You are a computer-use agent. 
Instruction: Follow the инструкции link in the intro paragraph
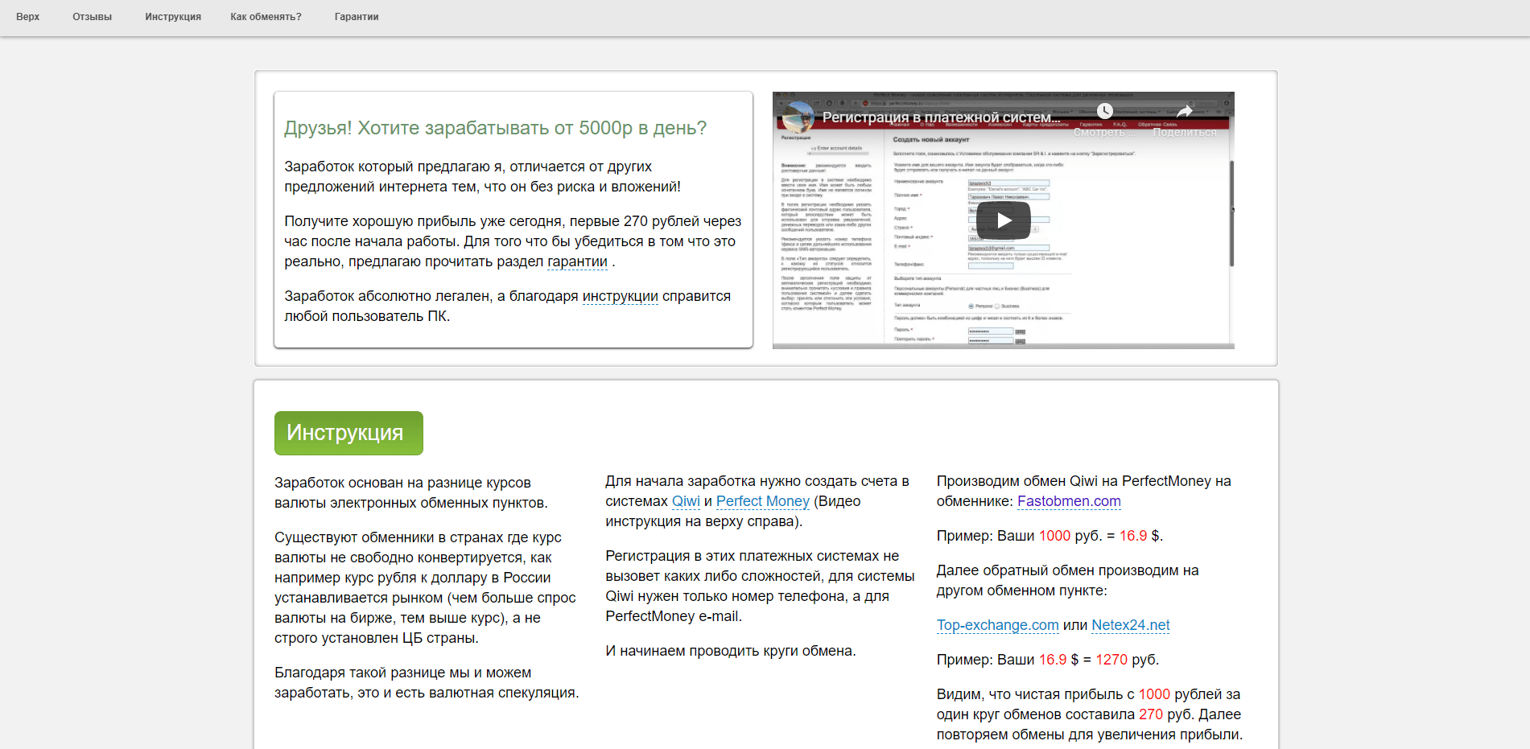coord(621,296)
